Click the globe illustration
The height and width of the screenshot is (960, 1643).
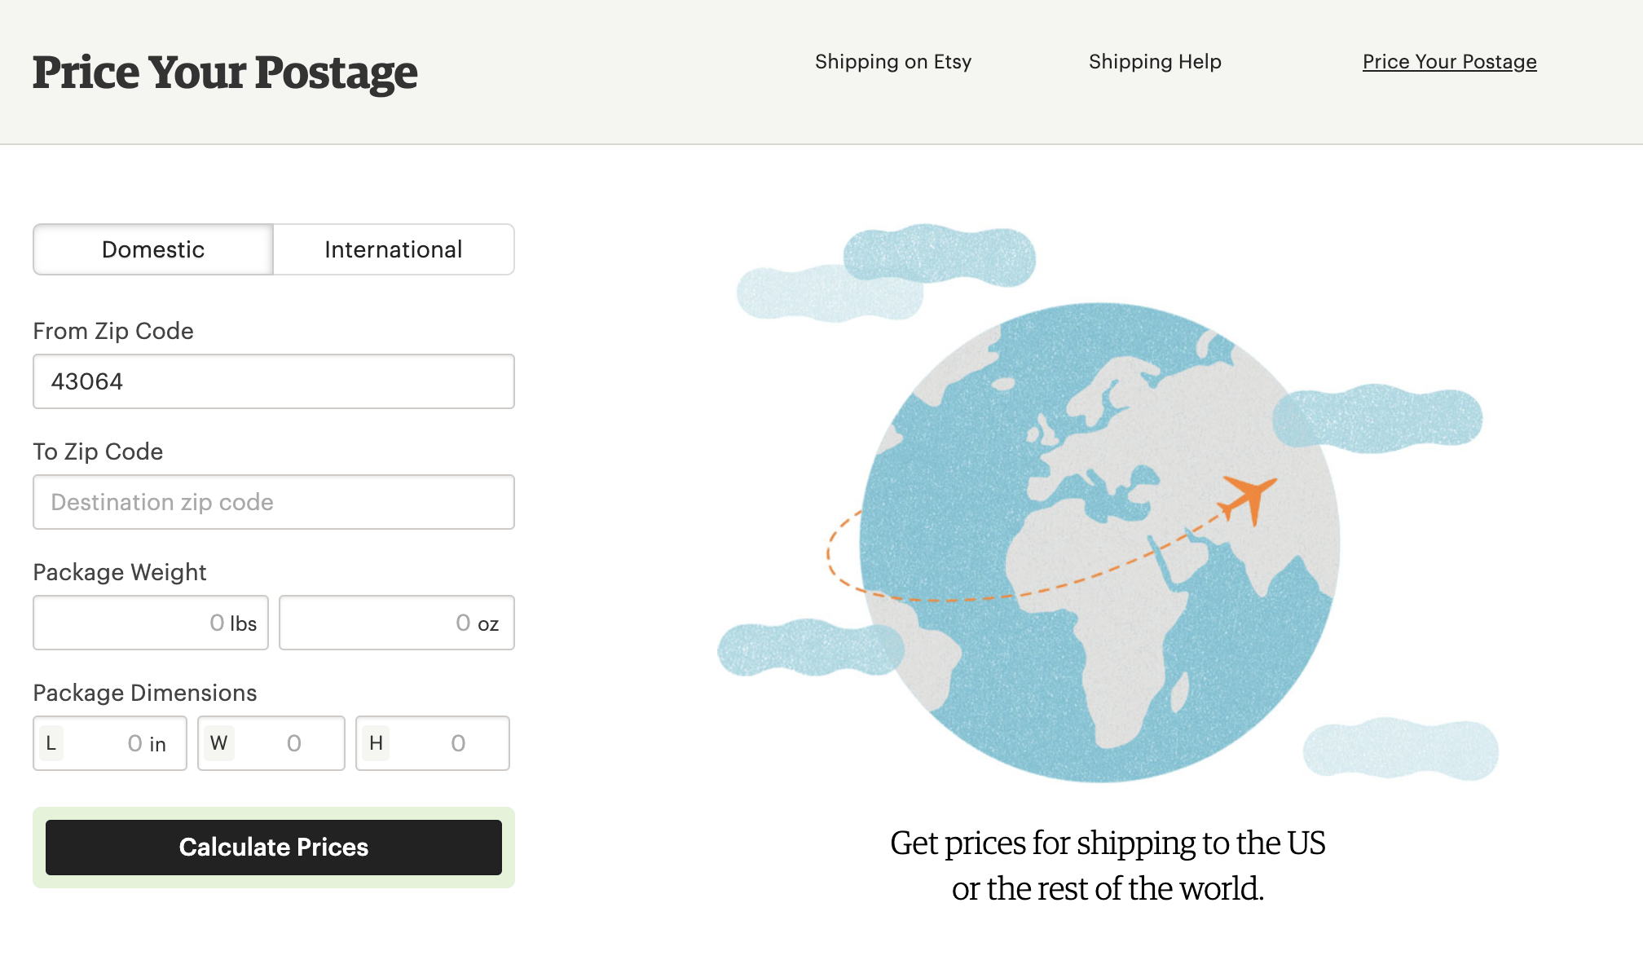pyautogui.click(x=1099, y=543)
